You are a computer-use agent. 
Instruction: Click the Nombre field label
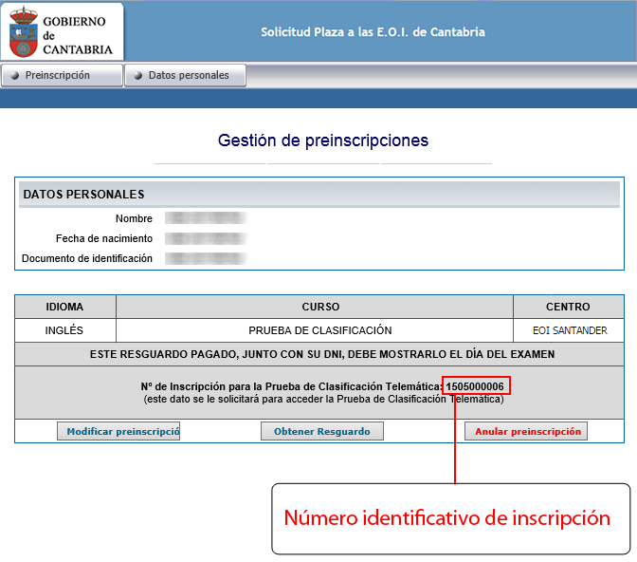(x=134, y=218)
